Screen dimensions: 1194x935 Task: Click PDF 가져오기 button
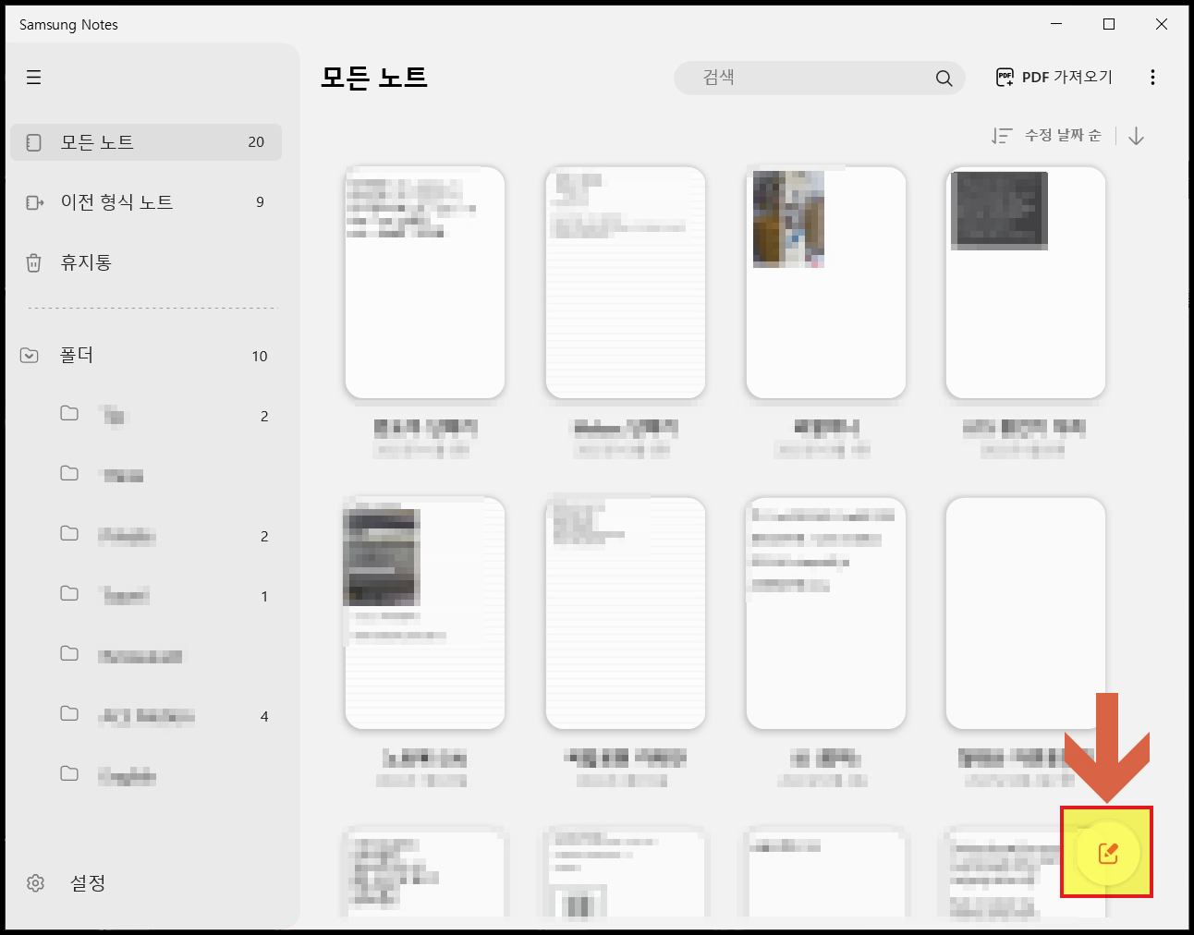pyautogui.click(x=1054, y=78)
